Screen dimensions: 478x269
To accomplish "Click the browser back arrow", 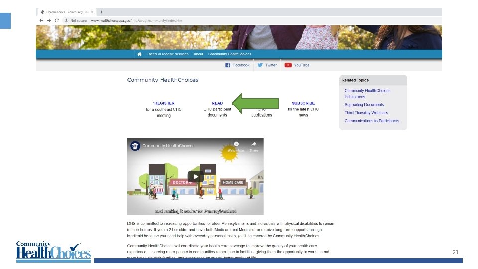I will [x=41, y=21].
